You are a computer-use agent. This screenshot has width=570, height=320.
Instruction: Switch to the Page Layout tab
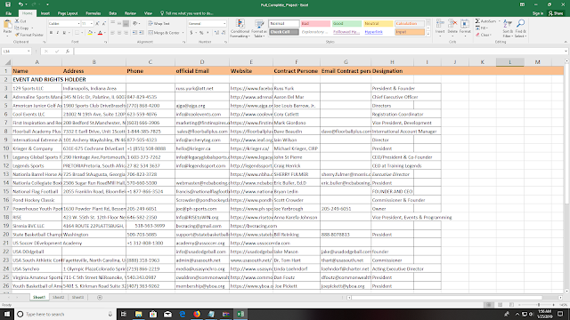[x=68, y=13]
